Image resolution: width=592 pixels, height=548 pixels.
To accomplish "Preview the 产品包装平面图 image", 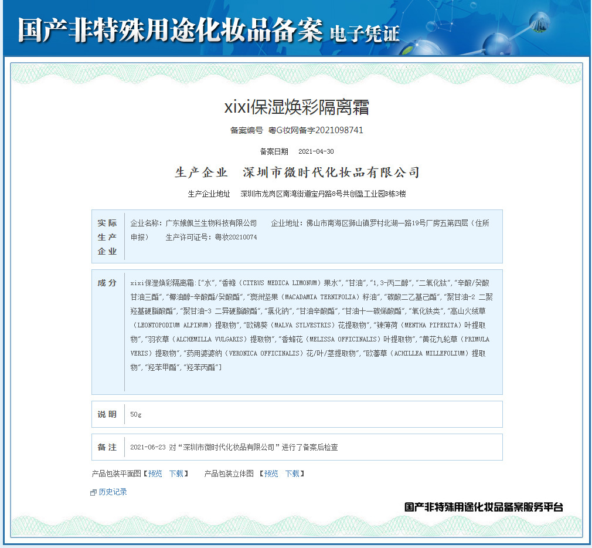I will 155,473.
